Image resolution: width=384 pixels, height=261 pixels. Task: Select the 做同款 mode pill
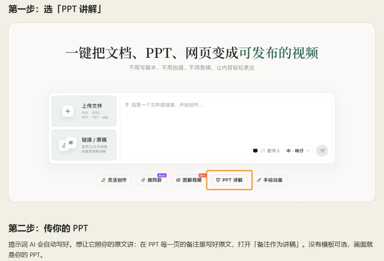click(151, 180)
